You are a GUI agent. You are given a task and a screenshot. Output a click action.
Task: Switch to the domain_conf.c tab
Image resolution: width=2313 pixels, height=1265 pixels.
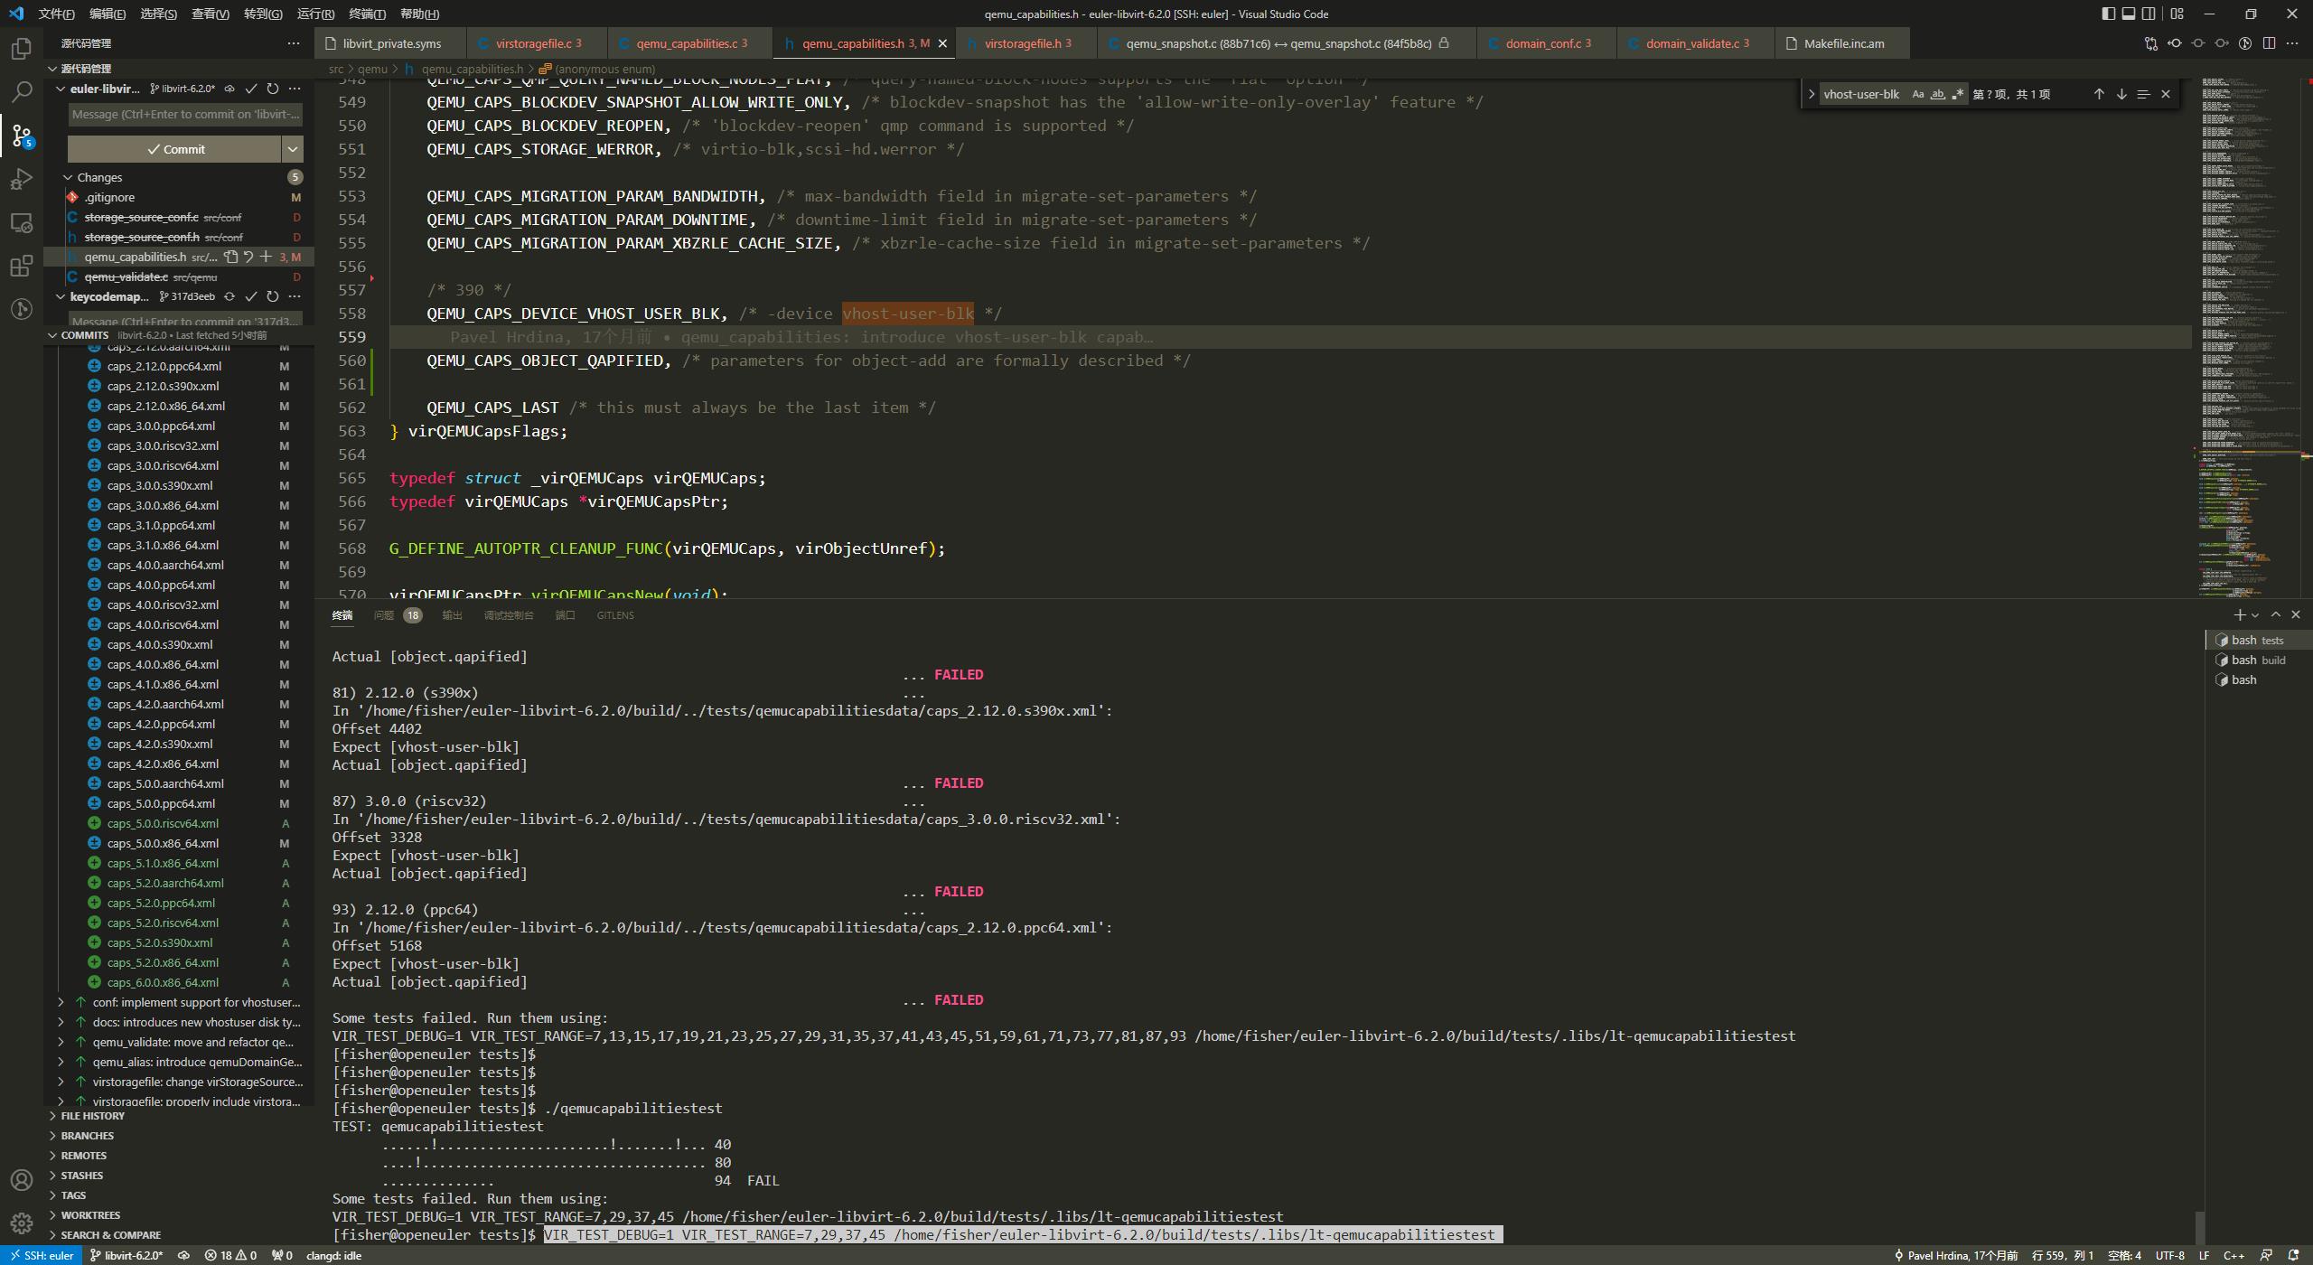pos(1547,43)
